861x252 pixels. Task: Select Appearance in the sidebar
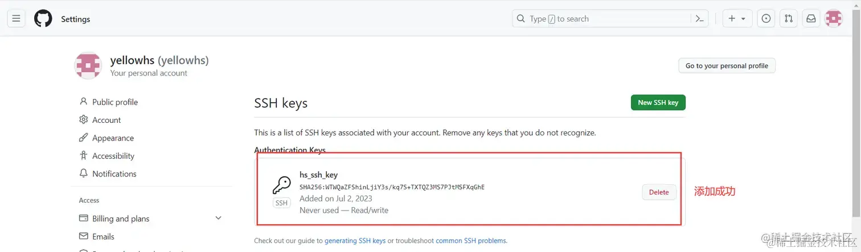(x=113, y=138)
